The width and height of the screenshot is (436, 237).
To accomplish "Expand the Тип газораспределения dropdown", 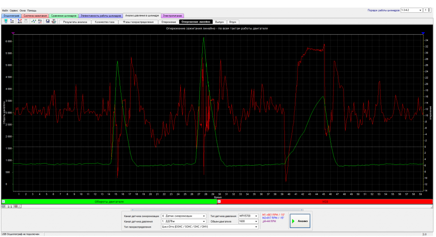I will click(x=256, y=227).
